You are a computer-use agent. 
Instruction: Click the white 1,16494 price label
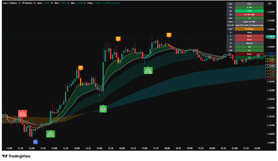tap(271, 66)
